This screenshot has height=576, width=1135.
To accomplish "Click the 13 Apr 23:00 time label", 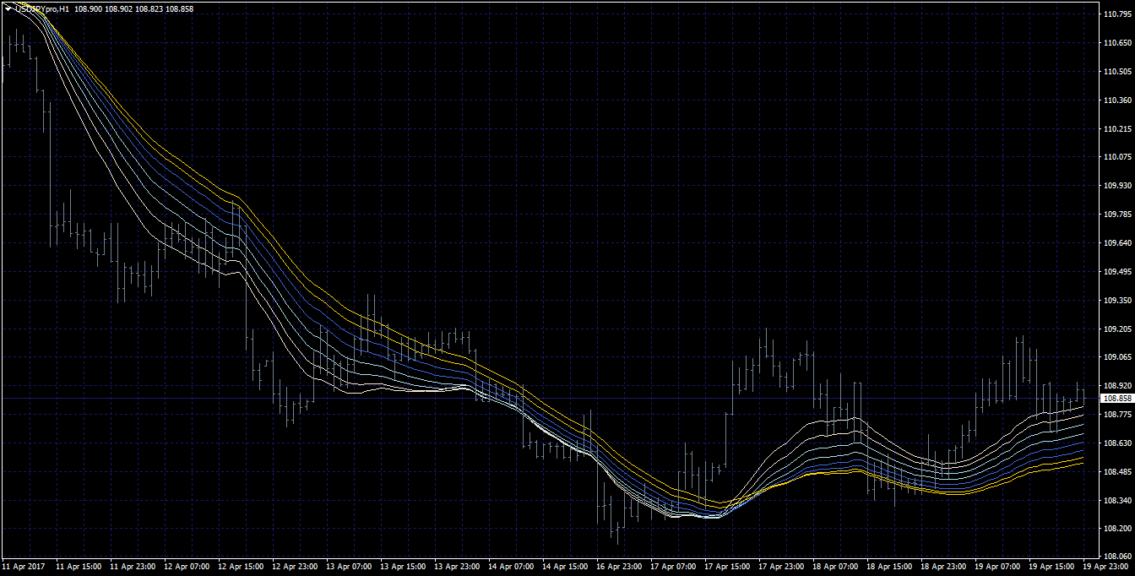I will pyautogui.click(x=455, y=567).
